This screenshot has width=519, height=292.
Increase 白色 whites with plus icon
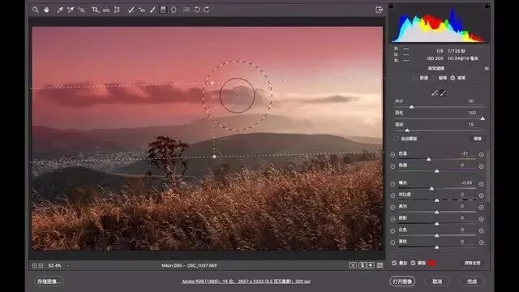[481, 230]
